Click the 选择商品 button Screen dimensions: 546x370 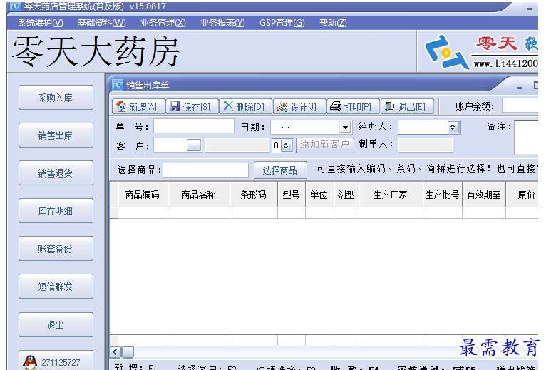[280, 170]
